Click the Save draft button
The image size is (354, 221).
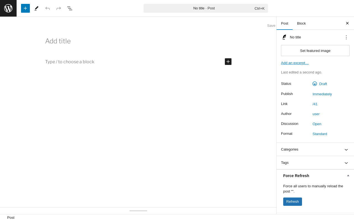click(271, 25)
